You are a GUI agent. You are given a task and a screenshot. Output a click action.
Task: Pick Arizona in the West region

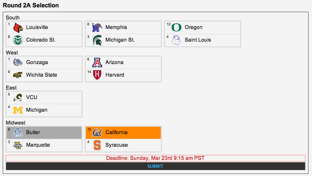[123, 62]
